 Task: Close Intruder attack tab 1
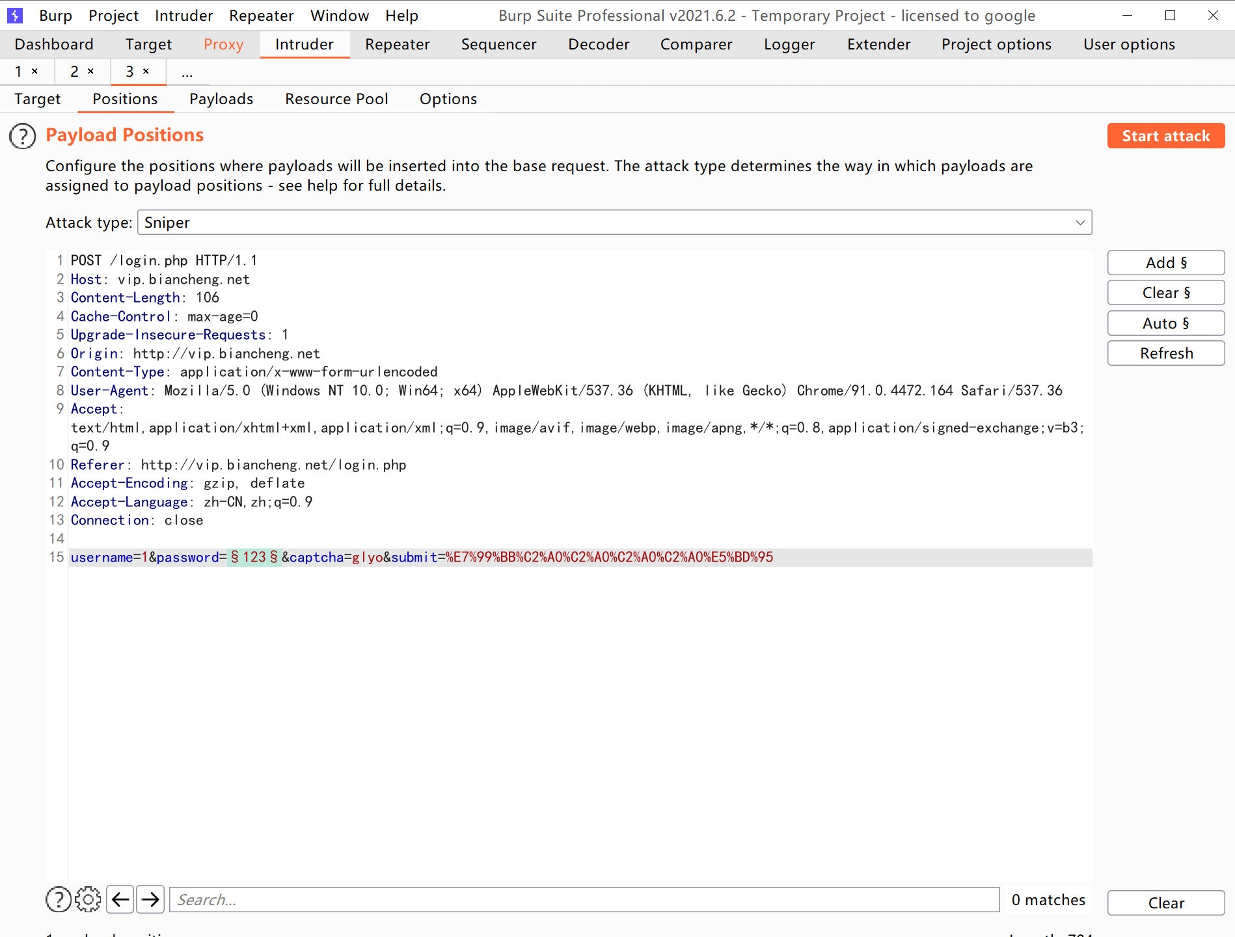coord(35,71)
